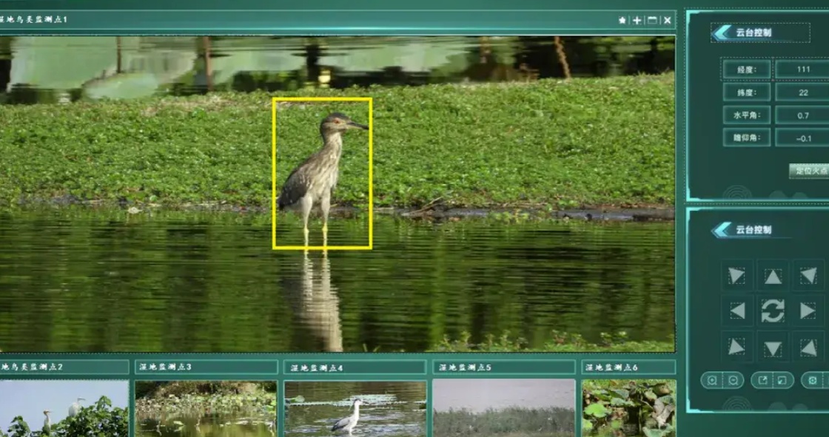The image size is (829, 437).
Task: Click the plus icon in video title bar
Action: pyautogui.click(x=637, y=21)
